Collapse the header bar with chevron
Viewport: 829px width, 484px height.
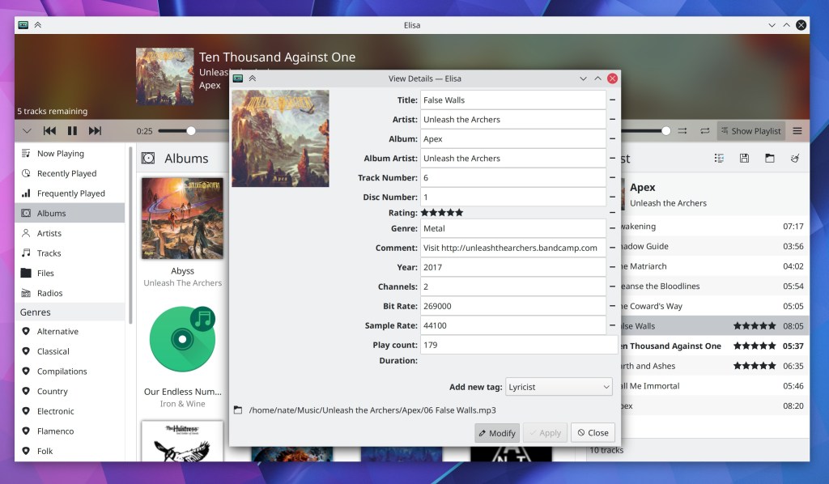click(x=27, y=131)
